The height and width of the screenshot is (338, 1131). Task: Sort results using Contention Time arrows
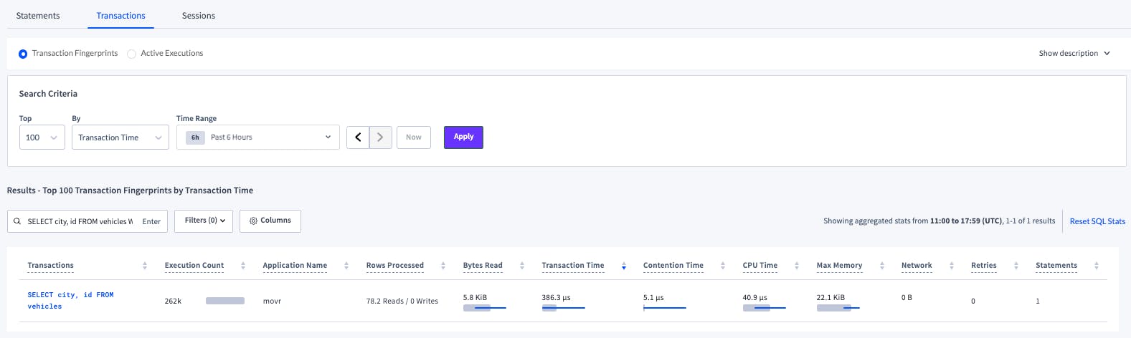723,266
